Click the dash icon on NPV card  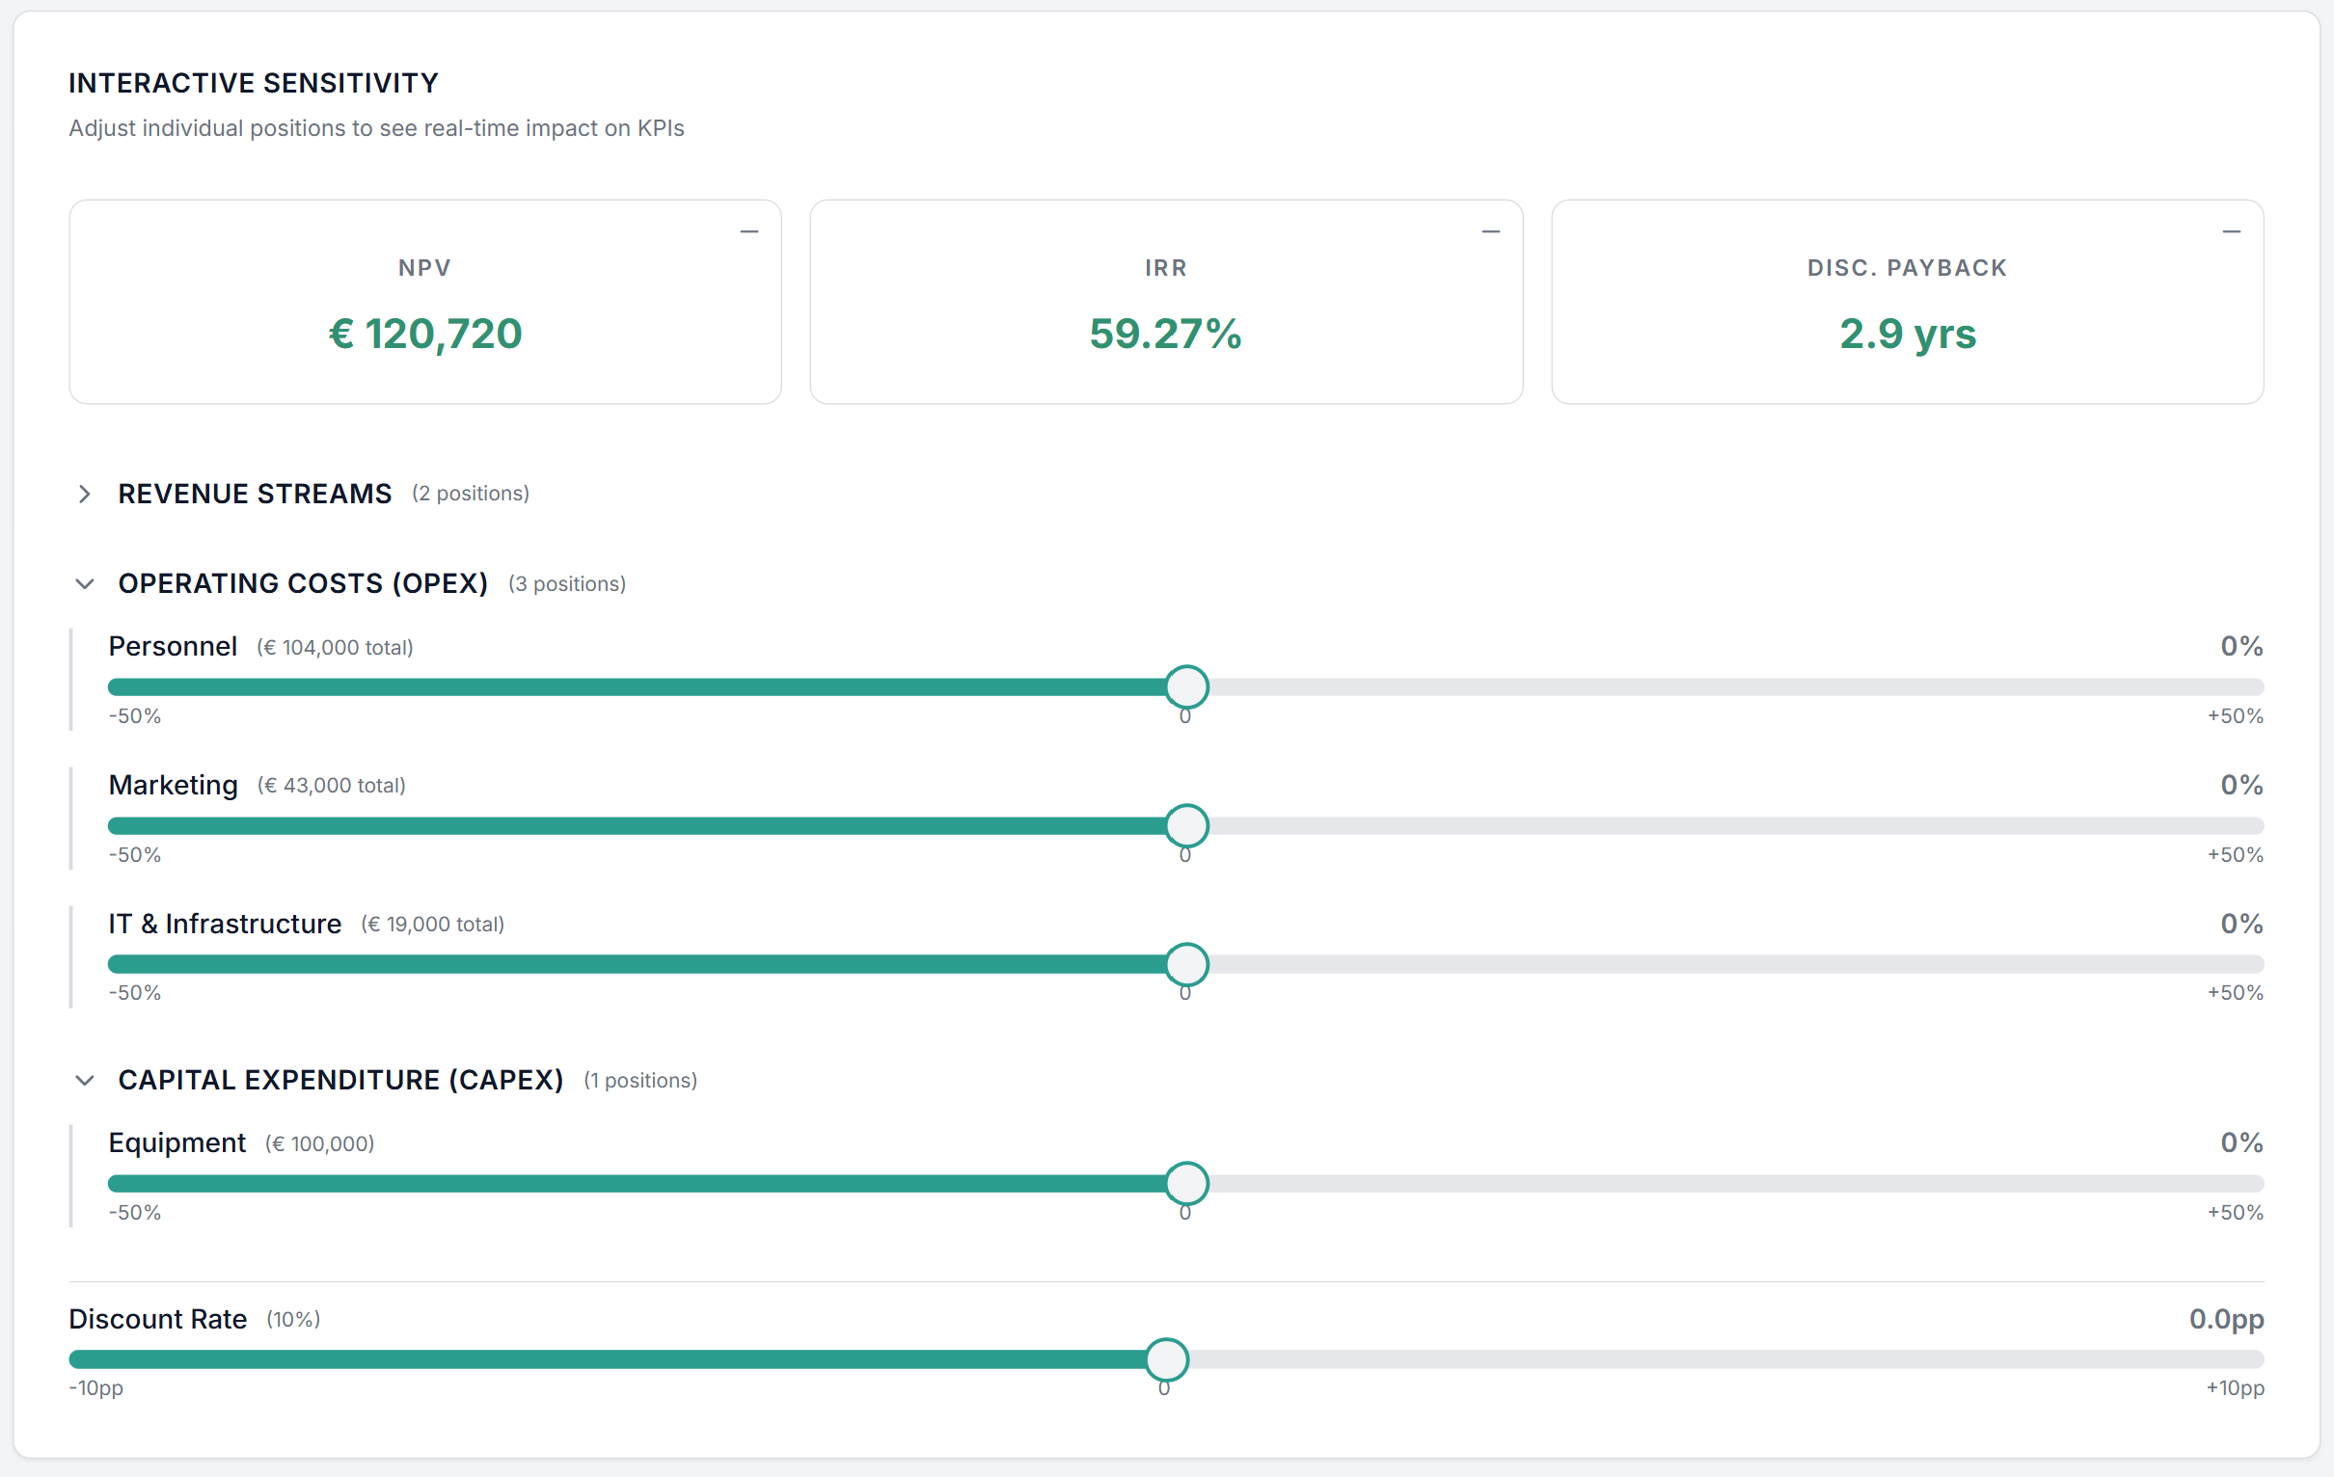pyautogui.click(x=749, y=231)
